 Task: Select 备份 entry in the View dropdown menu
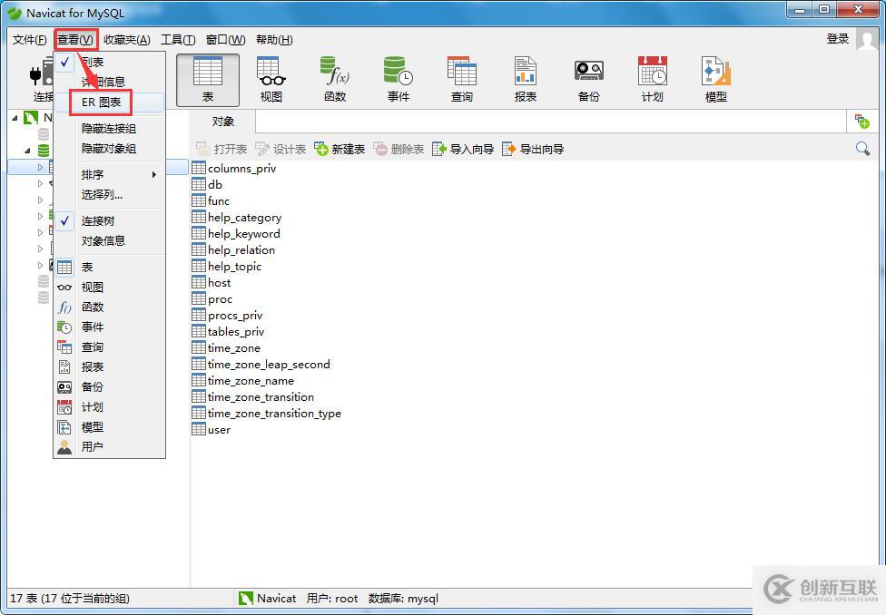110,386
